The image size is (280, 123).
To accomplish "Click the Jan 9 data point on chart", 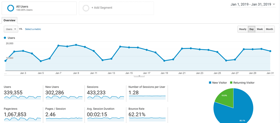I will [x=76, y=45].
